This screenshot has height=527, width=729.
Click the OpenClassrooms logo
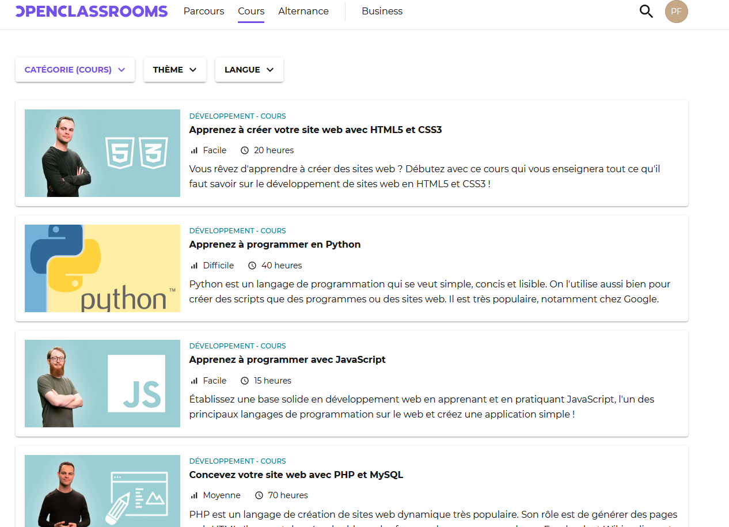(90, 11)
